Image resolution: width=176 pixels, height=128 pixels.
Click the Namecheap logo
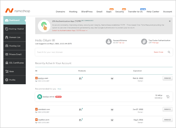[18, 10]
